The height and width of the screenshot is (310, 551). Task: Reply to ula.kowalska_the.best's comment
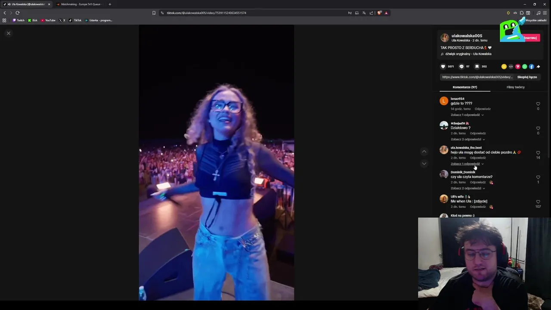click(x=478, y=158)
